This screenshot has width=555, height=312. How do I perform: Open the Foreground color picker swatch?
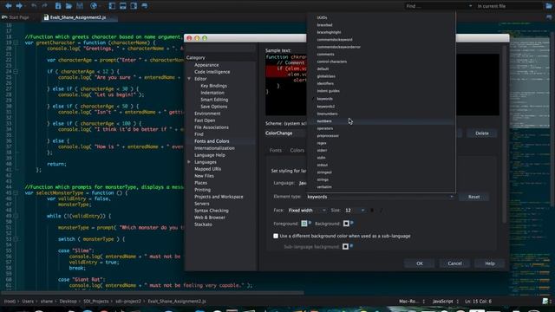pyautogui.click(x=304, y=224)
